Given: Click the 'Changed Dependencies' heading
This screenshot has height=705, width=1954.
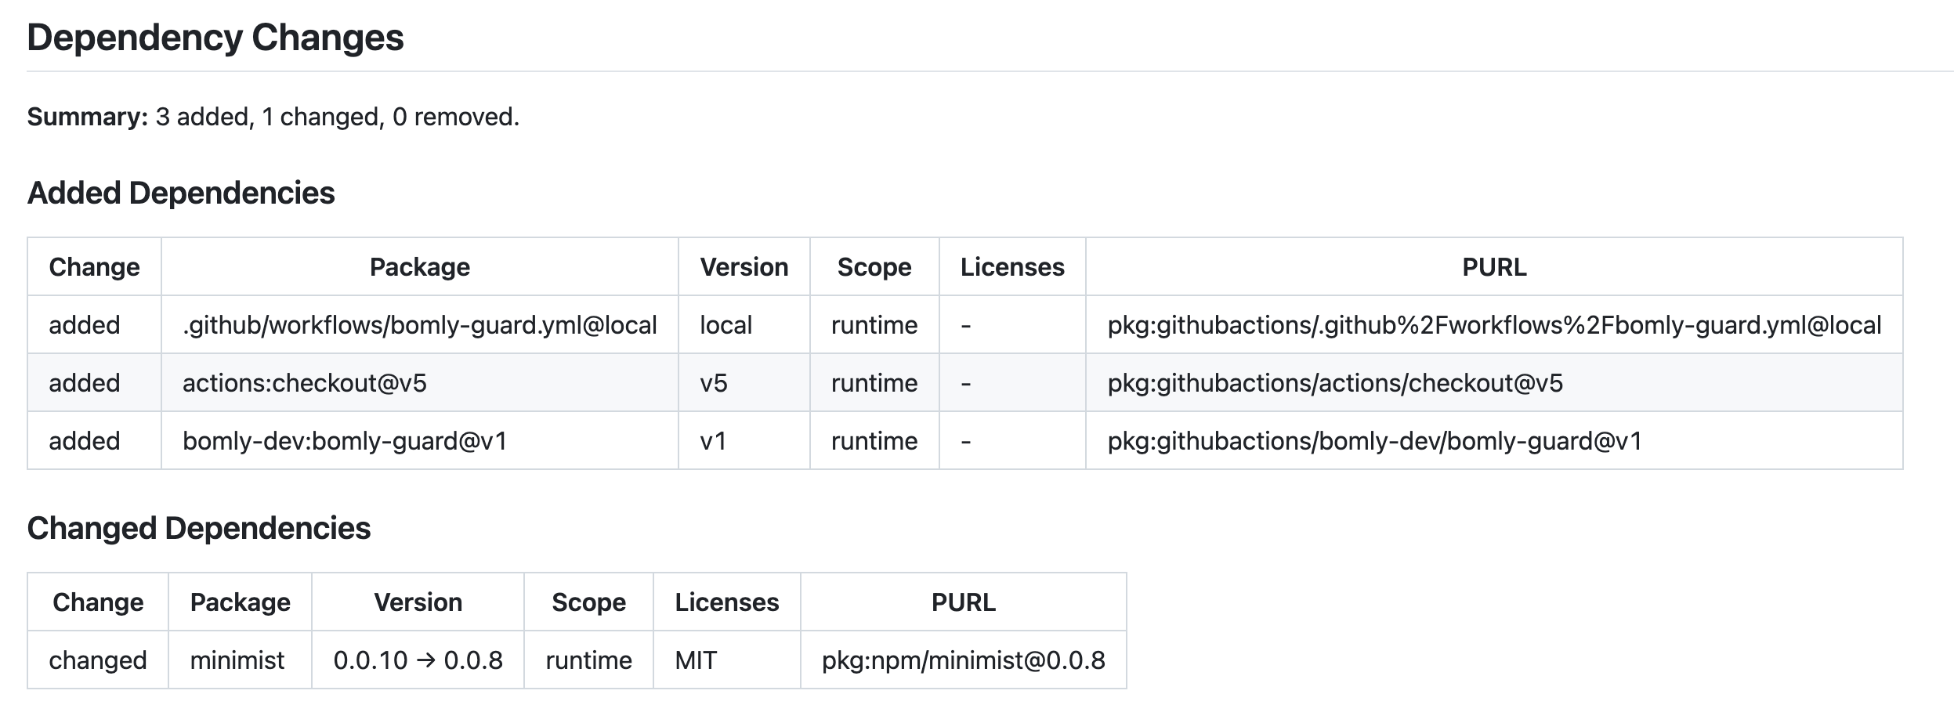Looking at the screenshot, I should coord(199,528).
